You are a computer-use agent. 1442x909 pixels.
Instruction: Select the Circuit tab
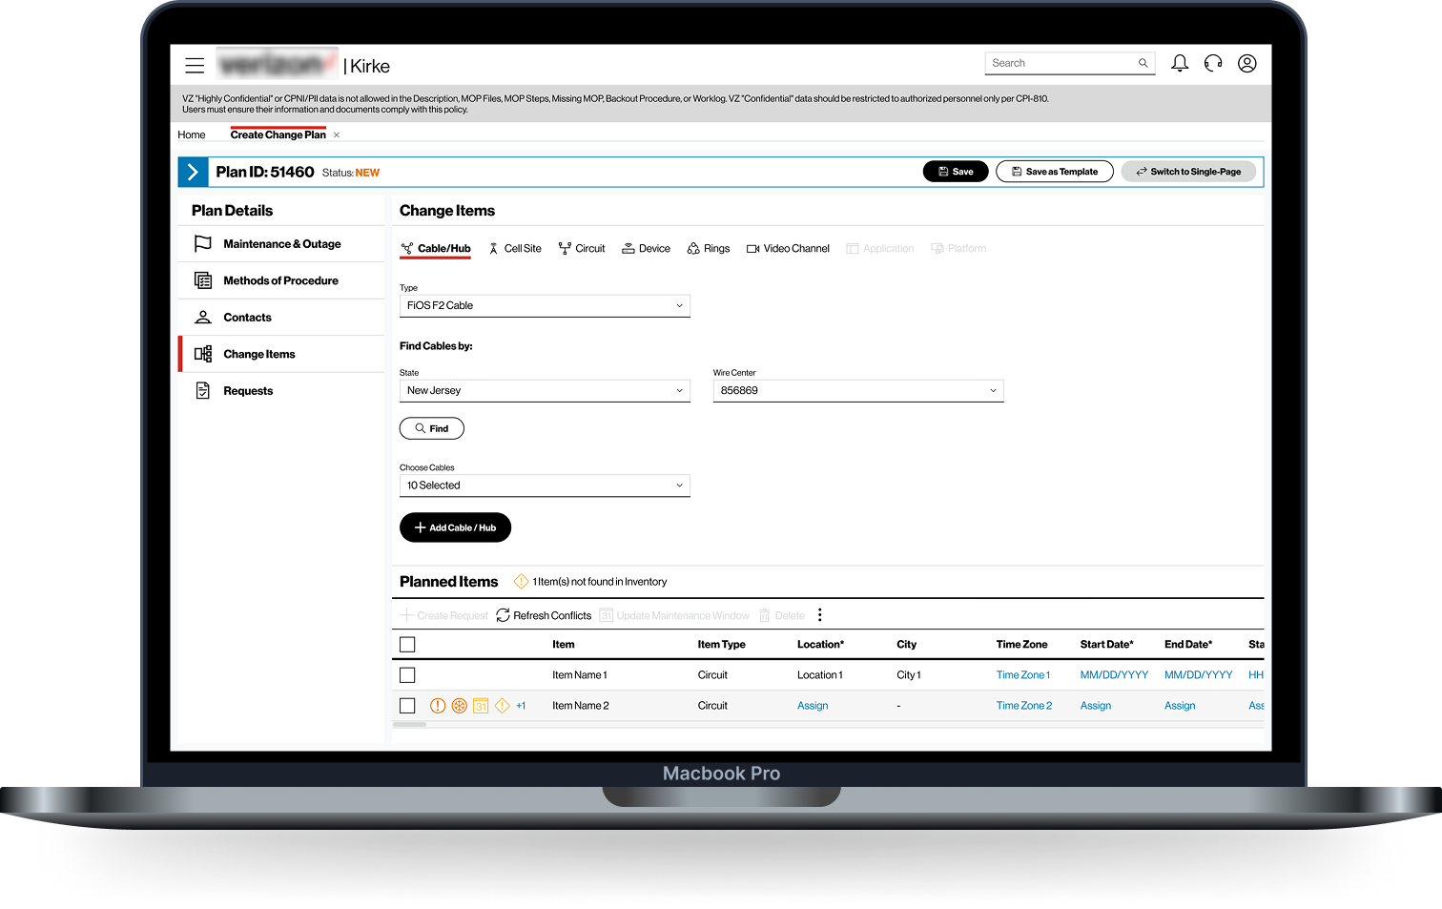tap(582, 248)
